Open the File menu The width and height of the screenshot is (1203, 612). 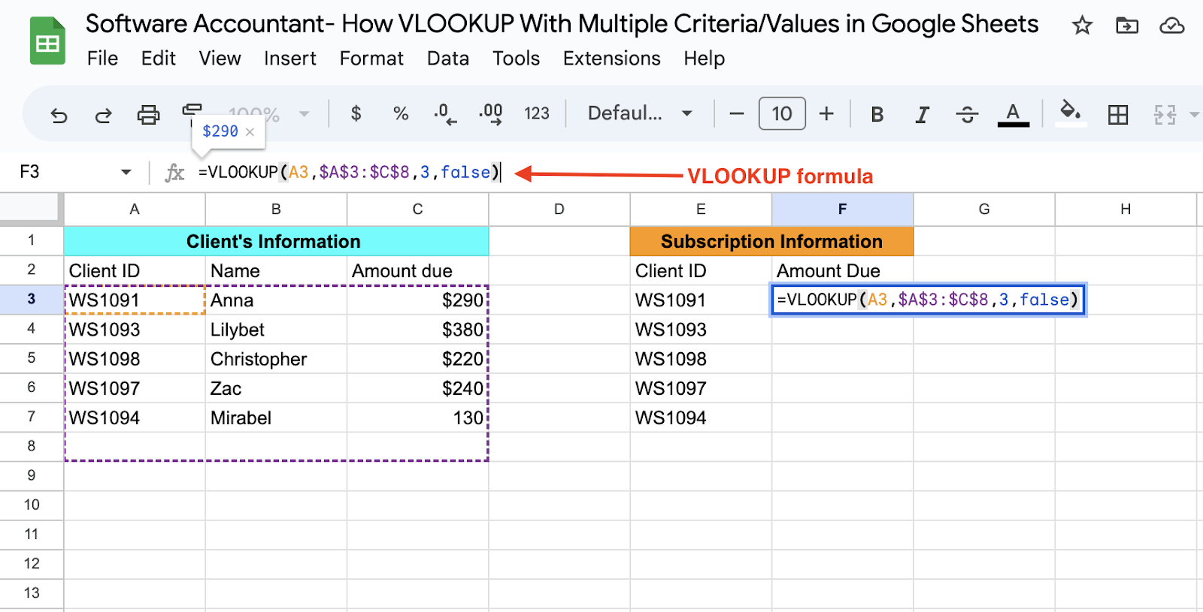[102, 59]
